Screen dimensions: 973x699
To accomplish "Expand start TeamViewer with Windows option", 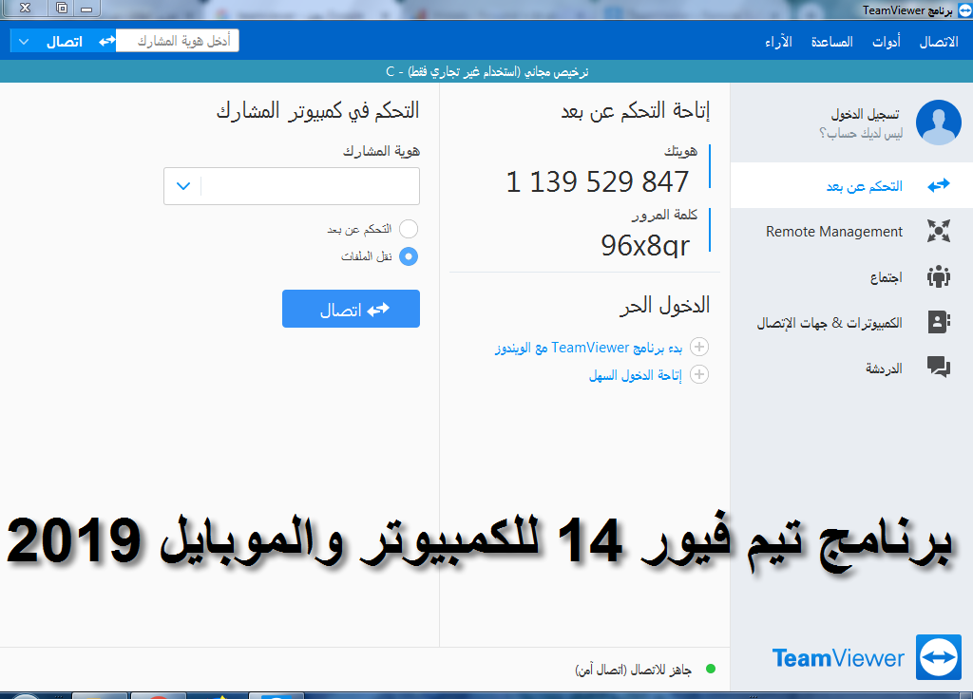I will coord(699,348).
